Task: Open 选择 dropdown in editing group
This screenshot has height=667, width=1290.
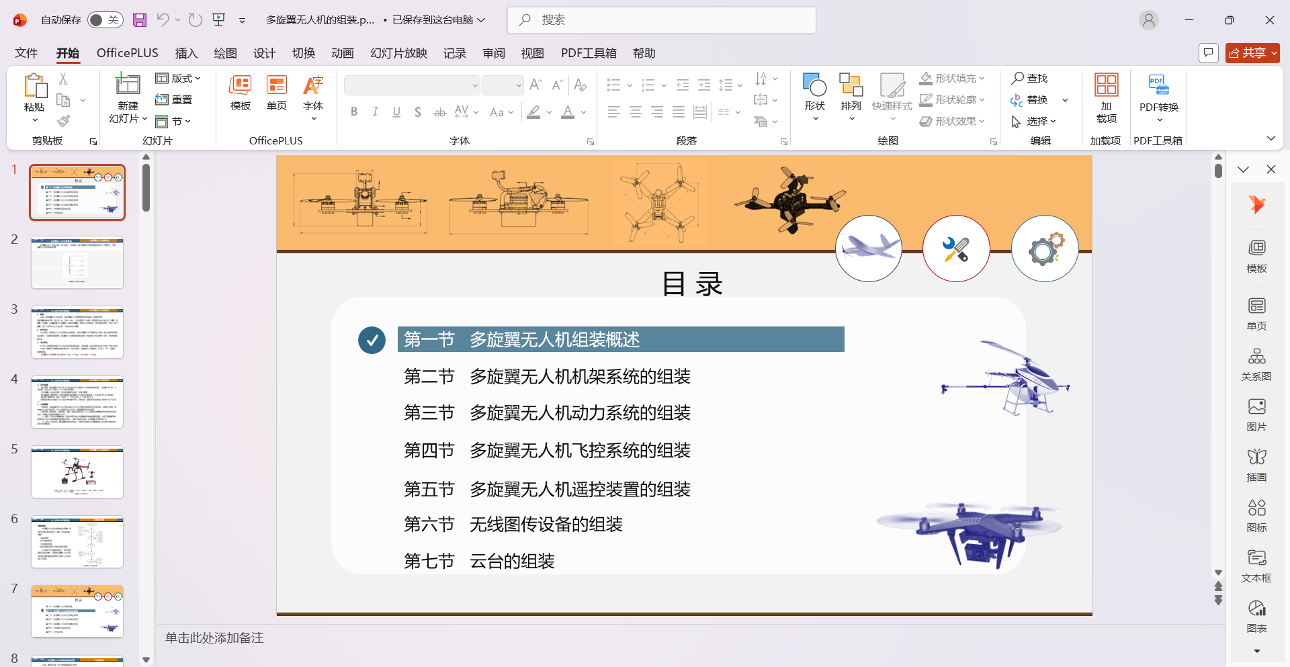Action: (x=1034, y=122)
